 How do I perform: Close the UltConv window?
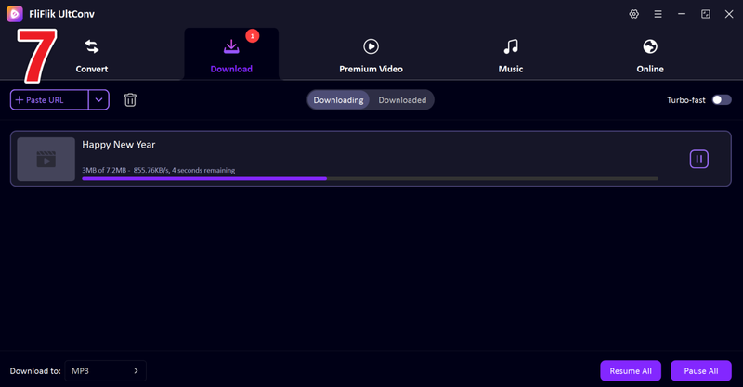(x=729, y=14)
